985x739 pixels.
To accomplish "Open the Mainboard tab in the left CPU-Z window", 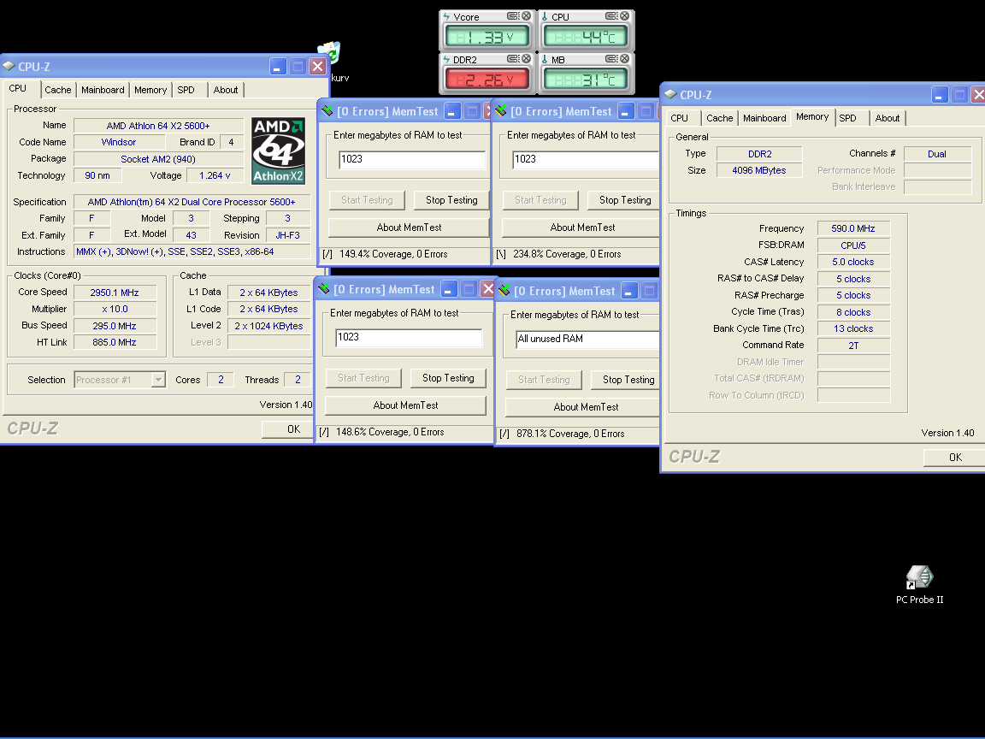I will [103, 90].
